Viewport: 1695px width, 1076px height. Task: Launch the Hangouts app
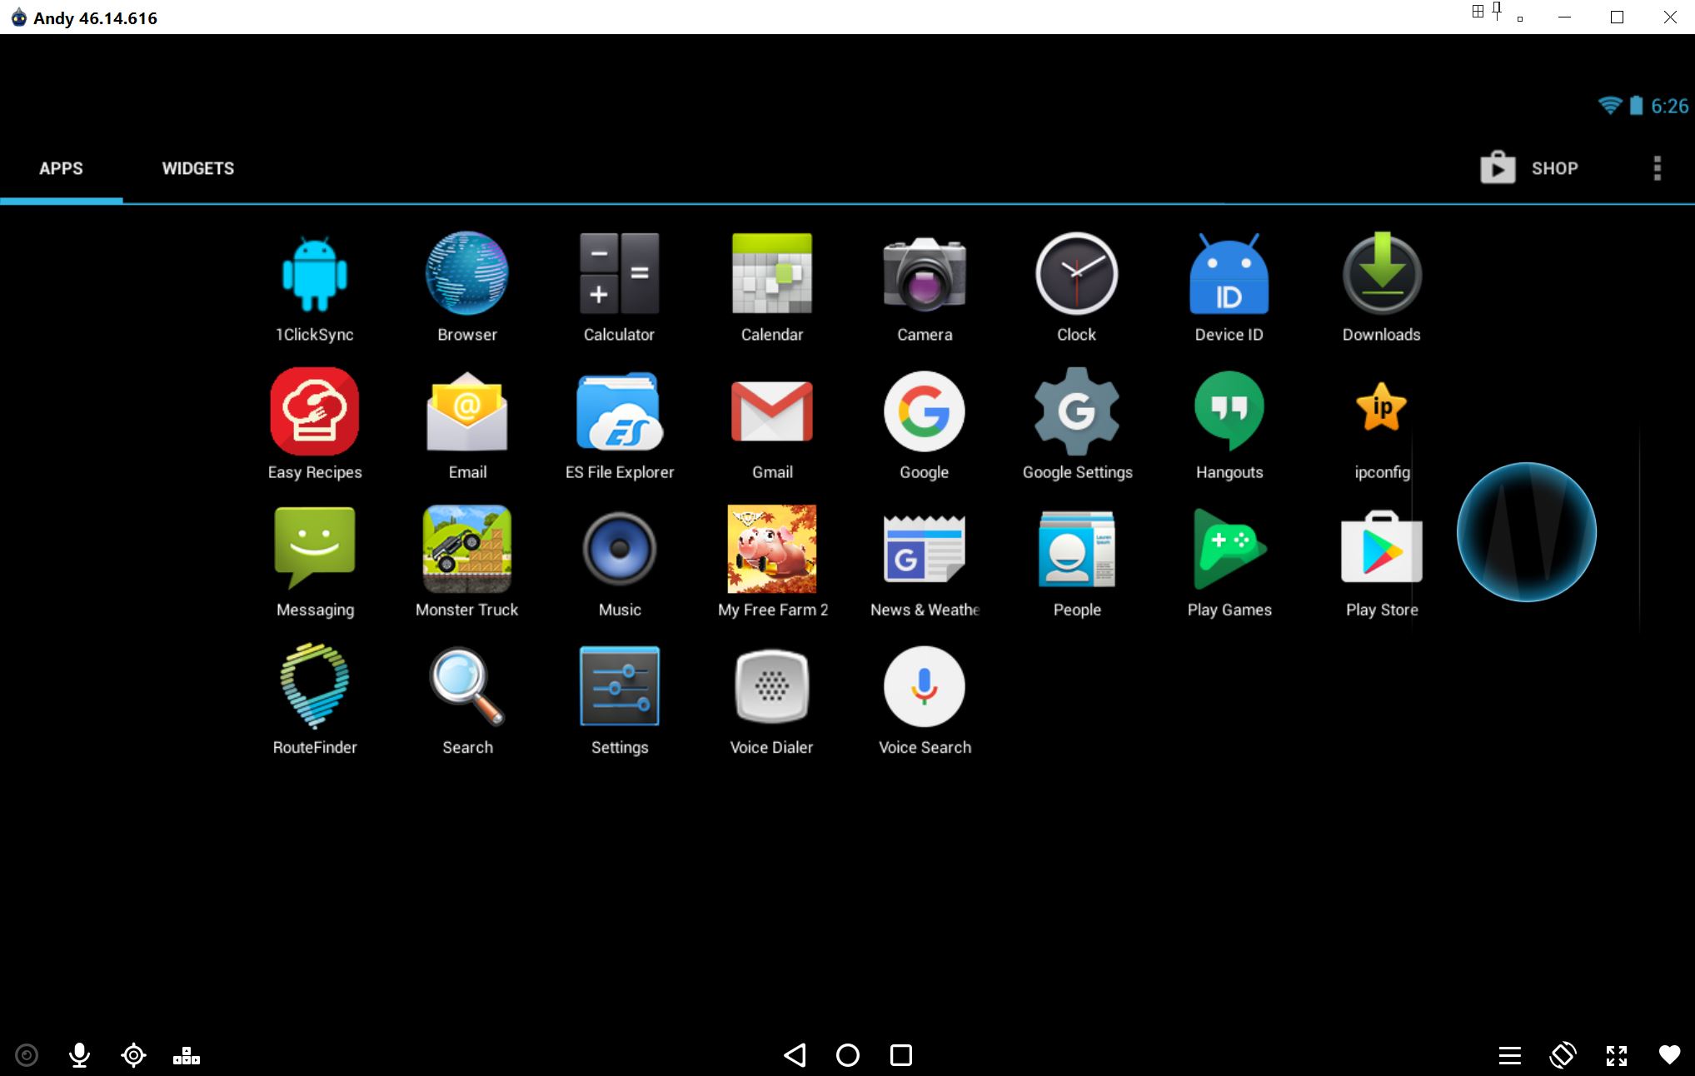pos(1229,425)
